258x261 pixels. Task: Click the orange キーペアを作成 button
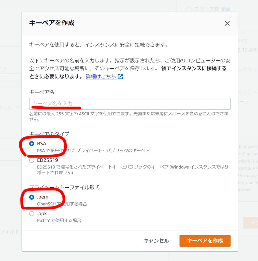tap(205, 241)
